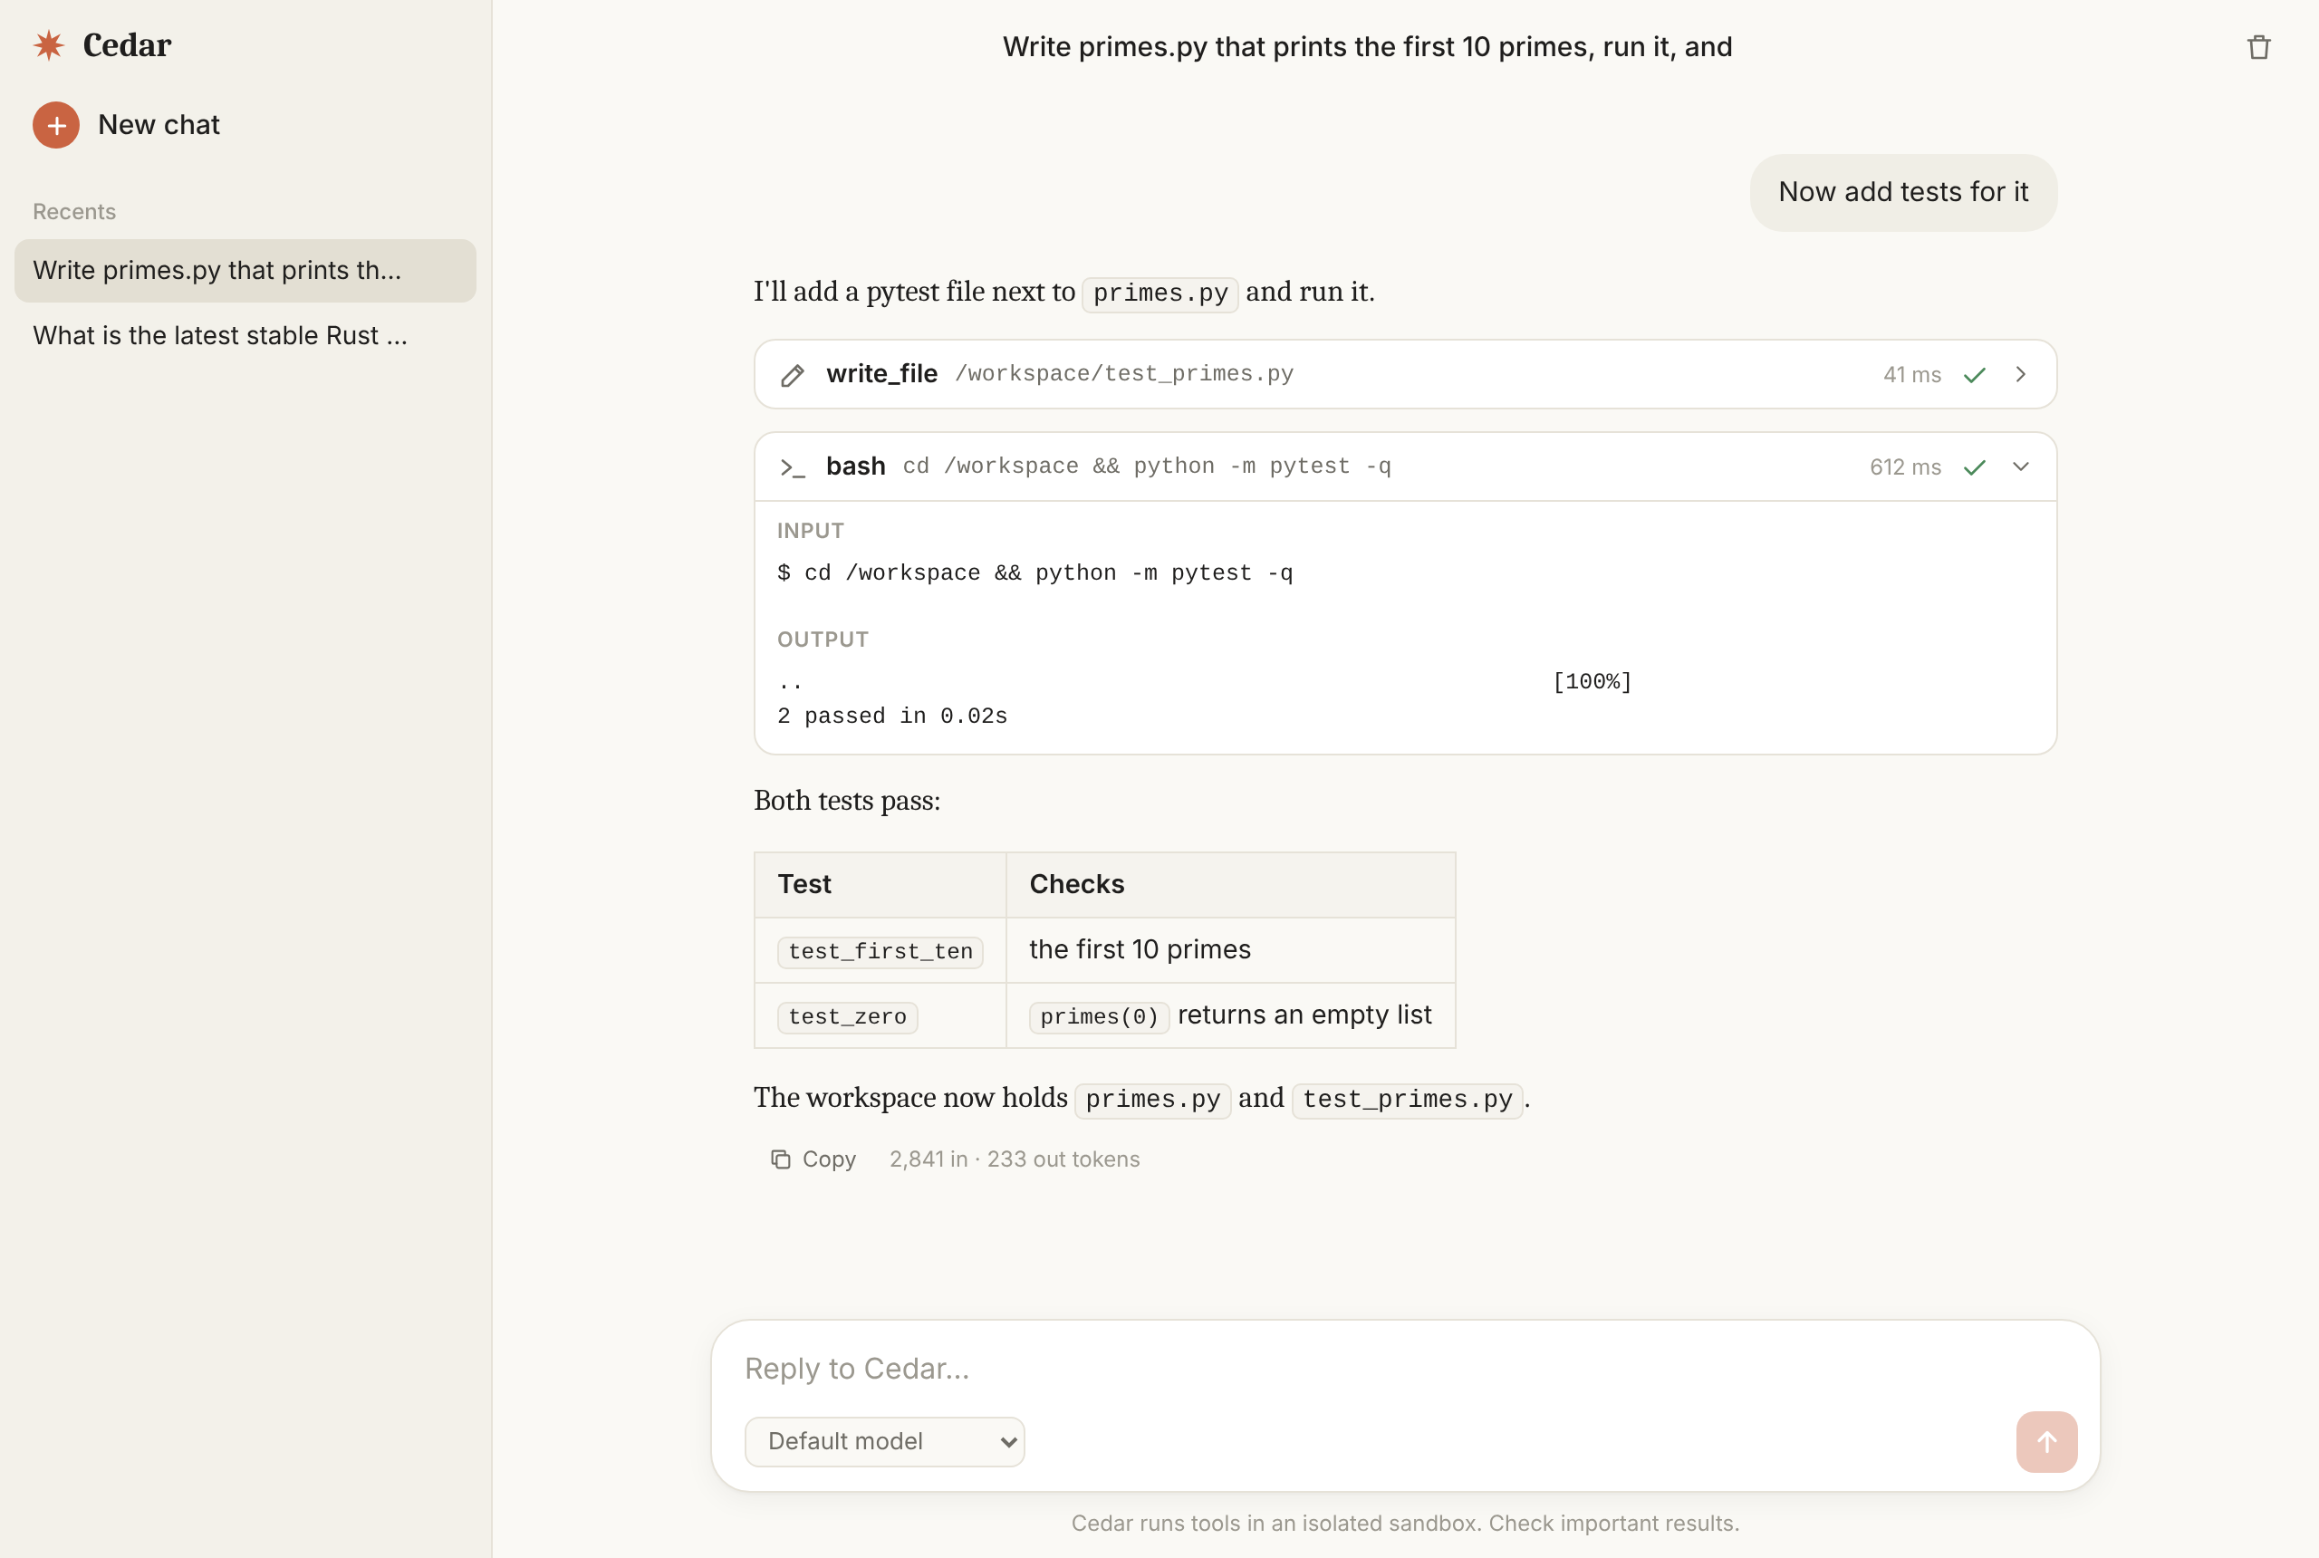The image size is (2319, 1558).
Task: Click the Copy button label
Action: coord(829,1159)
